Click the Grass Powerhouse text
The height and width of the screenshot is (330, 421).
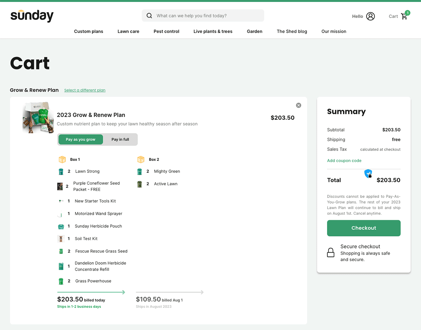tap(93, 281)
